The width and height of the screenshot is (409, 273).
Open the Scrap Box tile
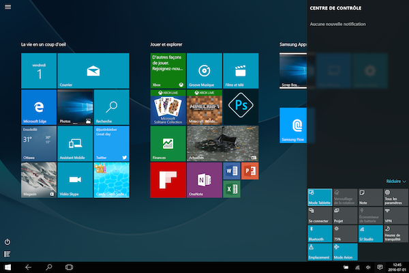(x=293, y=70)
